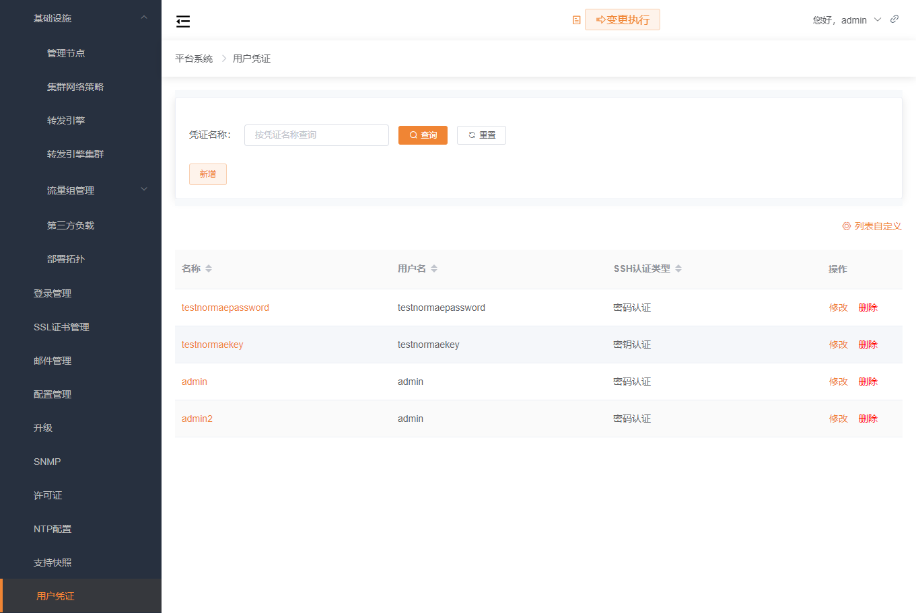The image size is (916, 613).
Task: Open the testnormaekey credential link
Action: point(212,345)
